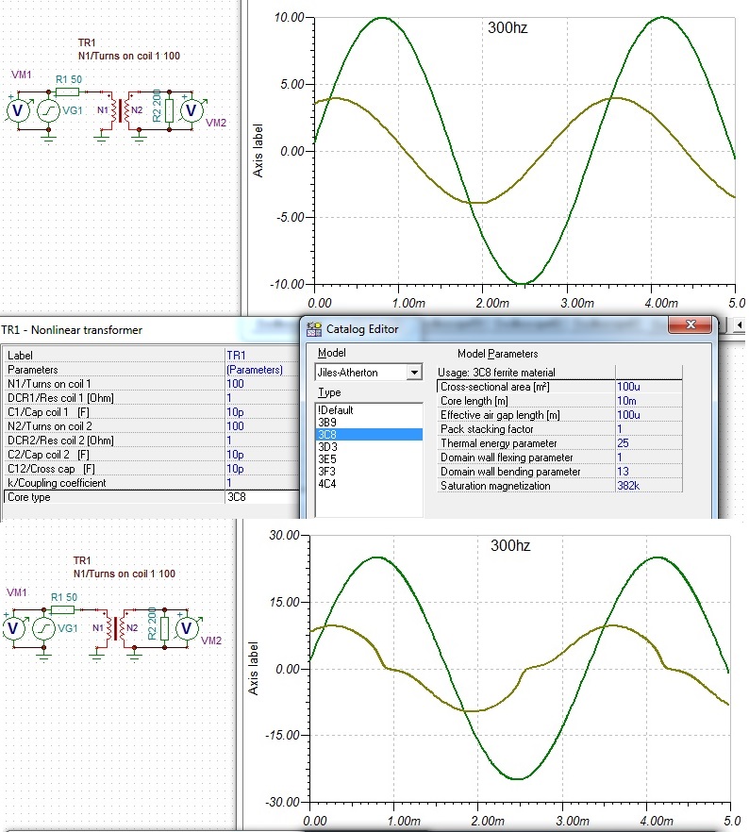Viewport: 749px width, 832px height.
Task: Select the 3D3 core type
Action: pyautogui.click(x=327, y=447)
